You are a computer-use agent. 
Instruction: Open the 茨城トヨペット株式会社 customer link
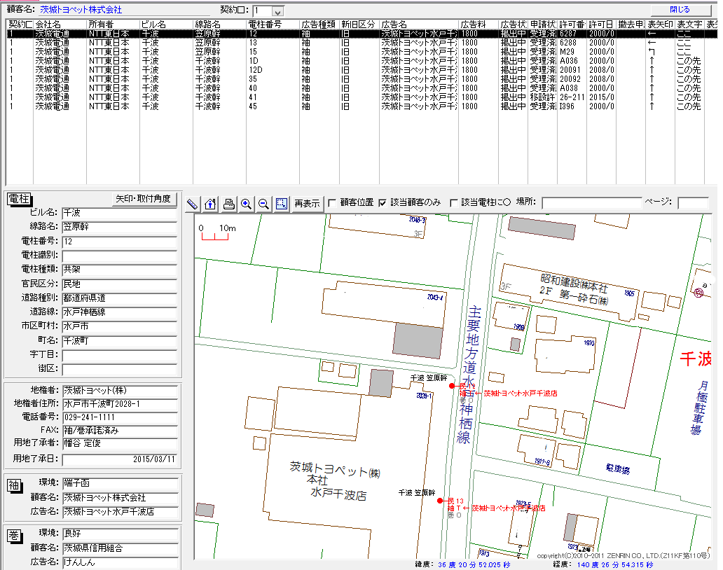point(81,10)
